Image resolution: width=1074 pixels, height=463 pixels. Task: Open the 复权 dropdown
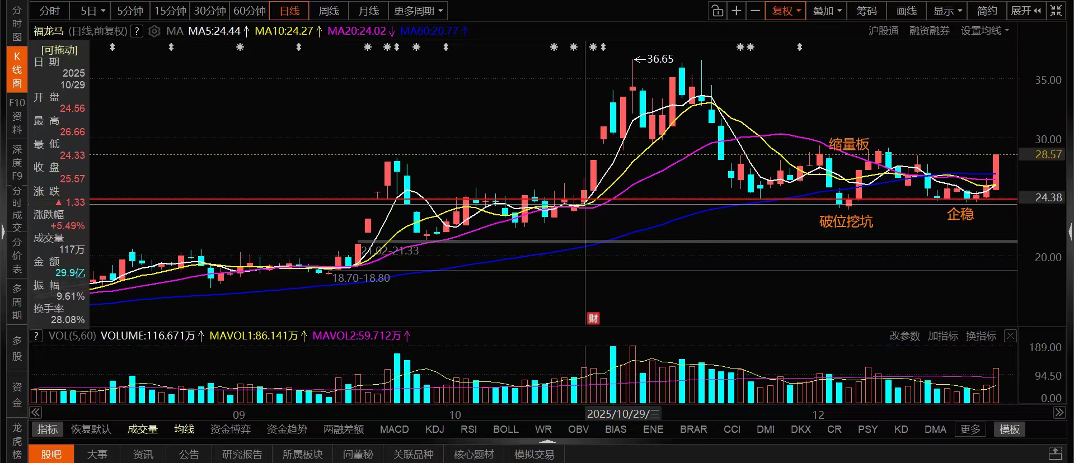click(786, 11)
